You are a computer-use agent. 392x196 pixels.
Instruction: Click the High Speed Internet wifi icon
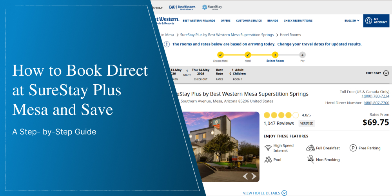point(268,148)
